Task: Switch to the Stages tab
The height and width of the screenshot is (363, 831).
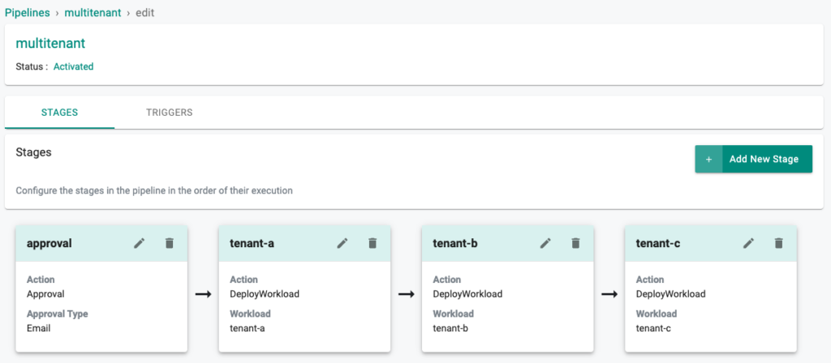Action: [59, 113]
